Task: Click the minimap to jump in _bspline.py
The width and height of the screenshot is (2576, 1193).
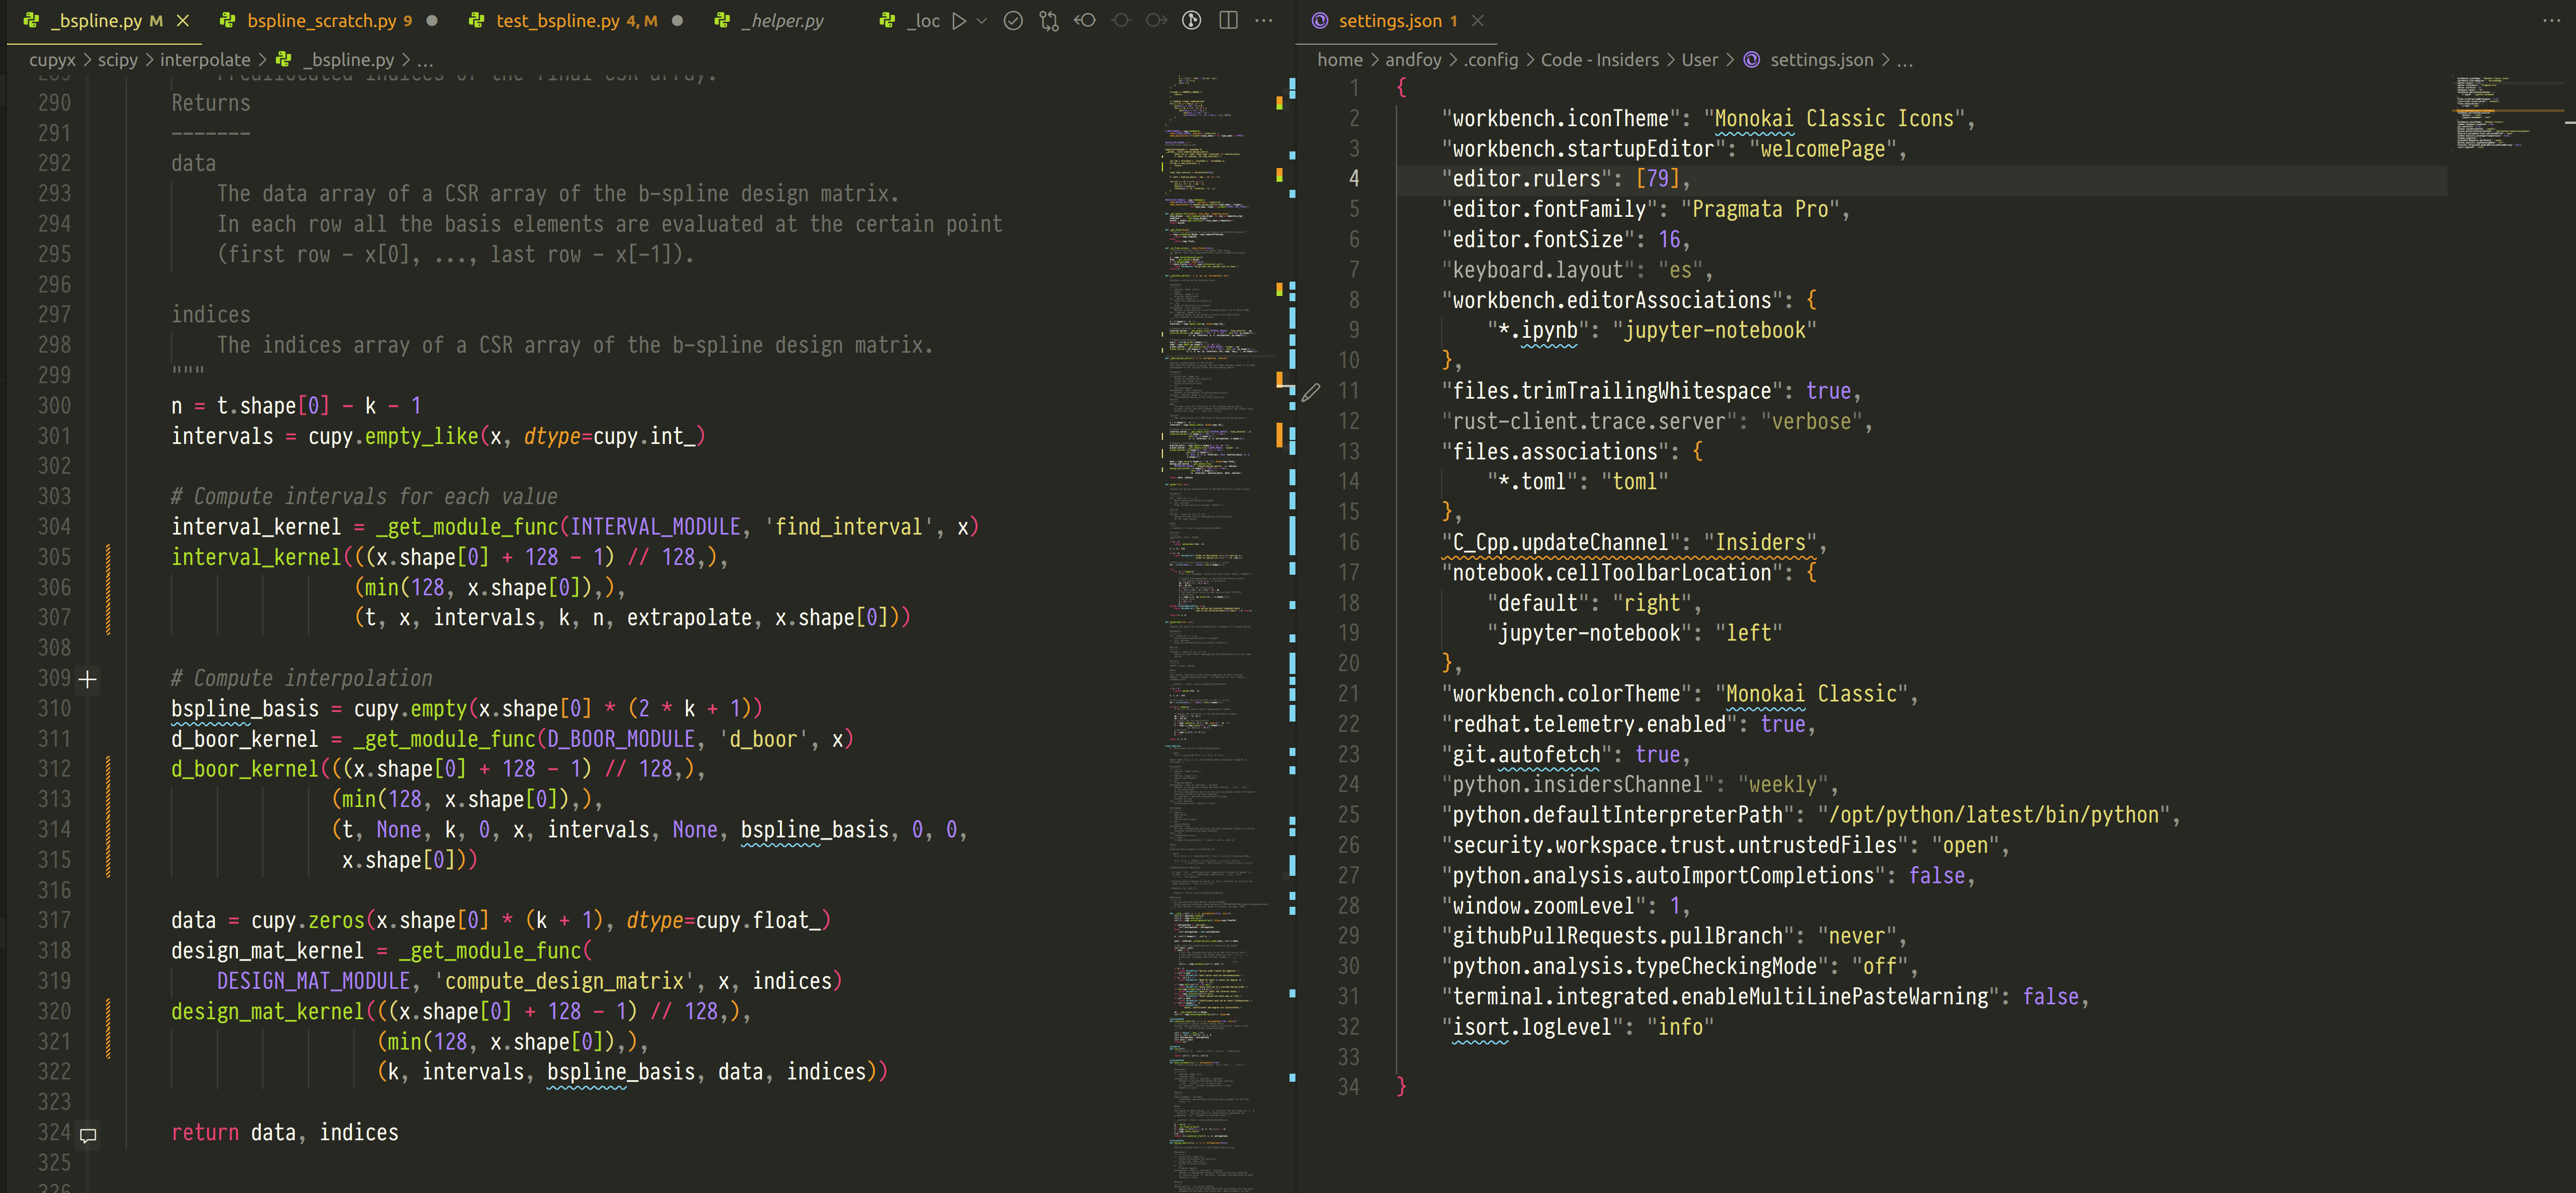Action: coord(1210,600)
